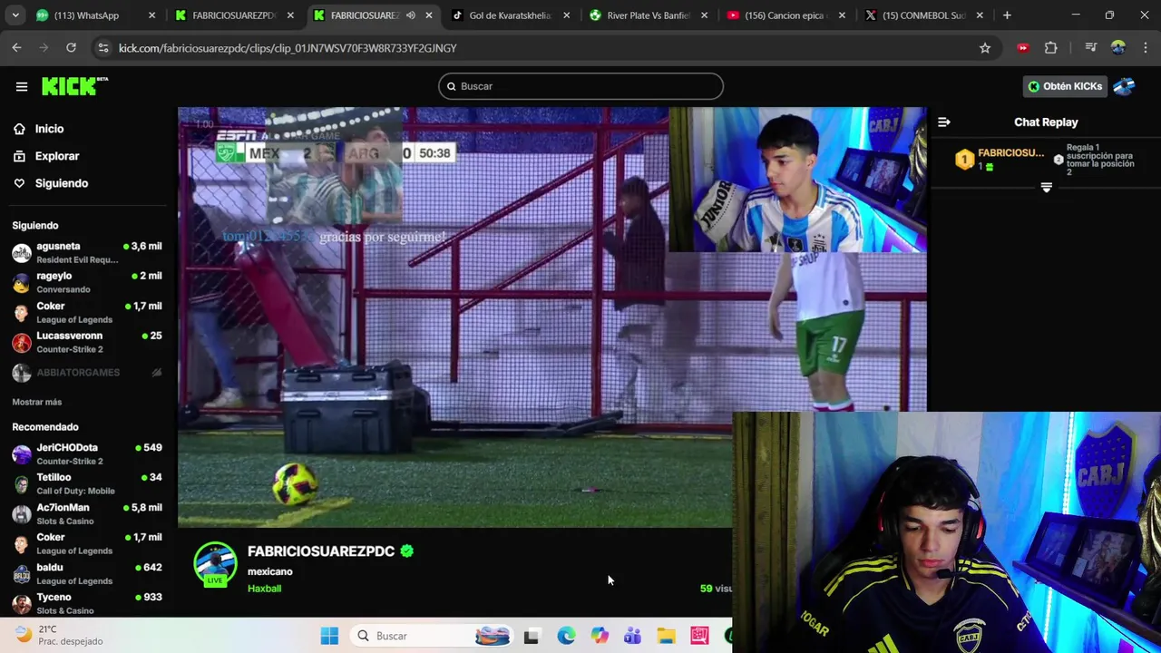
Task: Open the site information icon
Action: pyautogui.click(x=103, y=48)
